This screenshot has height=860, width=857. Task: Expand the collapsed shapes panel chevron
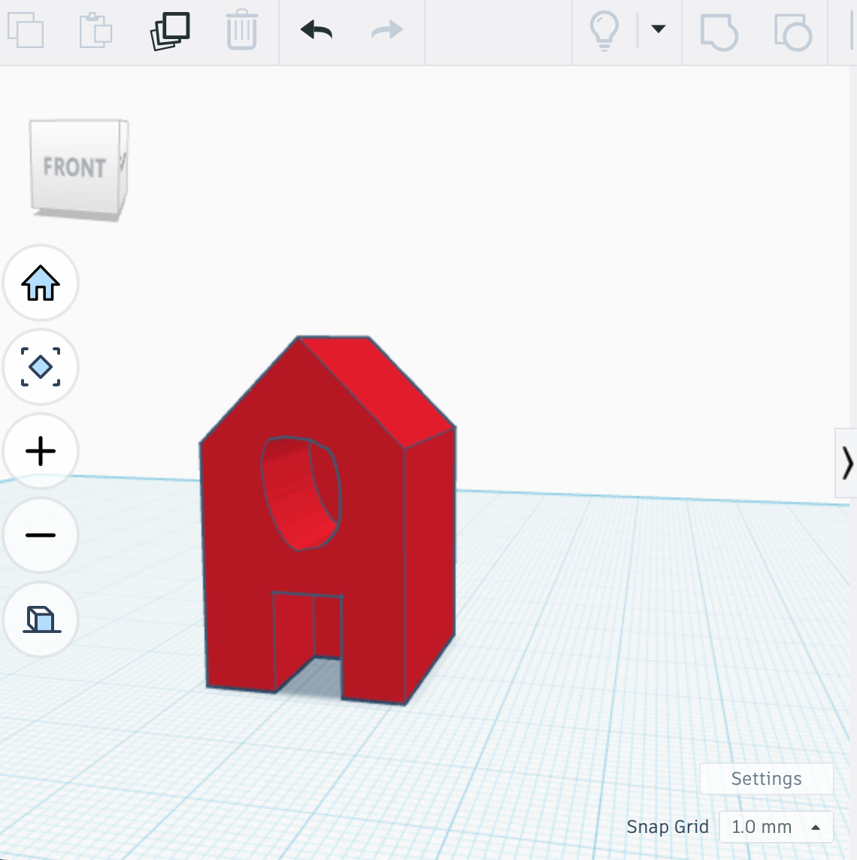846,464
